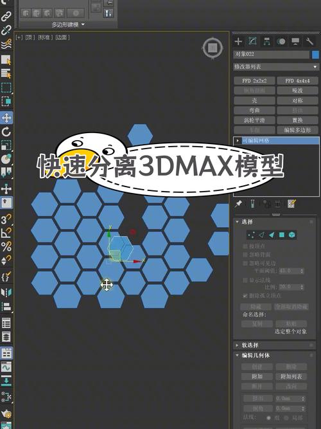Open the Create command panel tab
321x429 pixels.
pyautogui.click(x=238, y=41)
